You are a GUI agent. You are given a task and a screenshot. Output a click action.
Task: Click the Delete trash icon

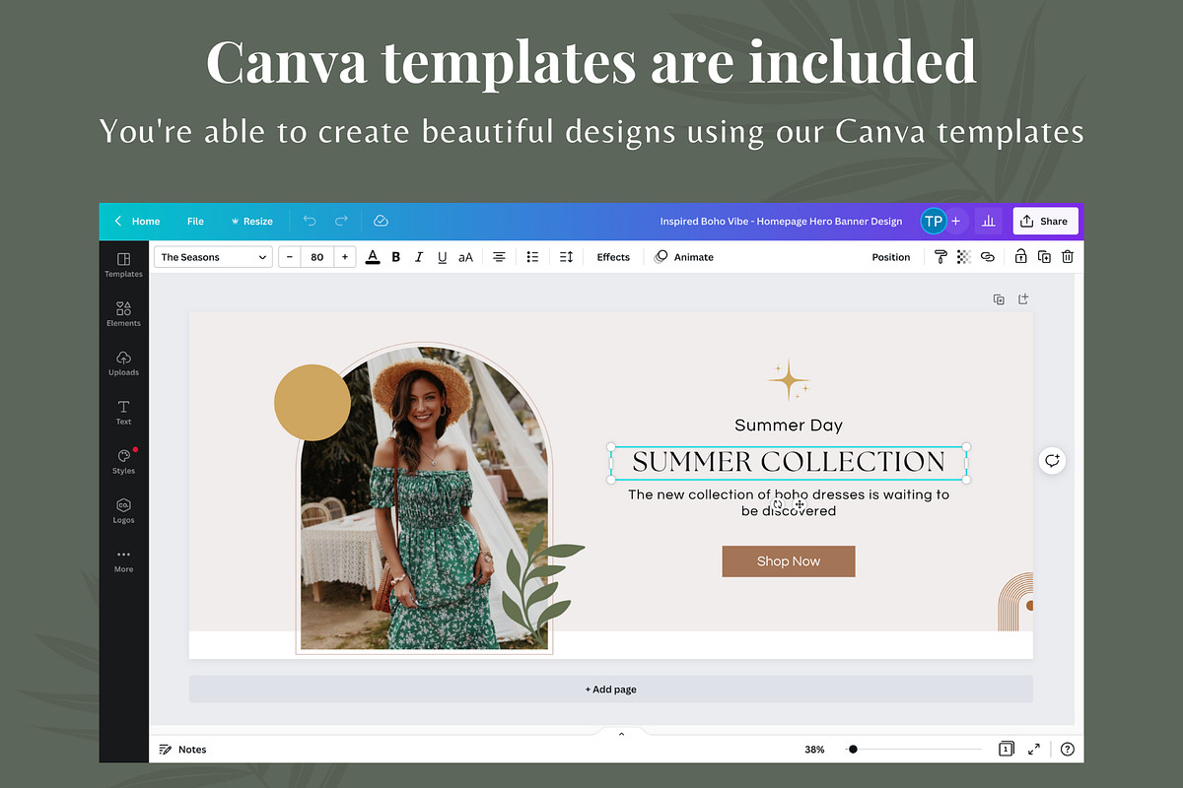(1067, 257)
